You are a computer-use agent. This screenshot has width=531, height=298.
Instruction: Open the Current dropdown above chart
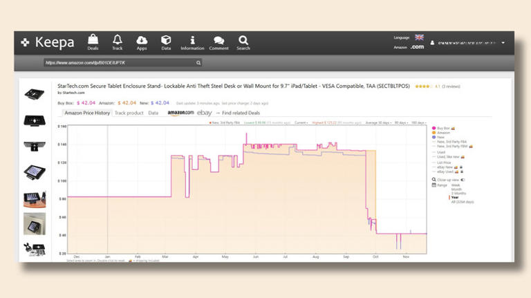[x=301, y=122]
